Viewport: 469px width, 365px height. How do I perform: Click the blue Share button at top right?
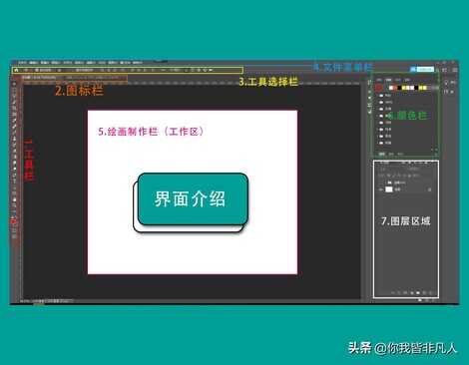point(422,69)
